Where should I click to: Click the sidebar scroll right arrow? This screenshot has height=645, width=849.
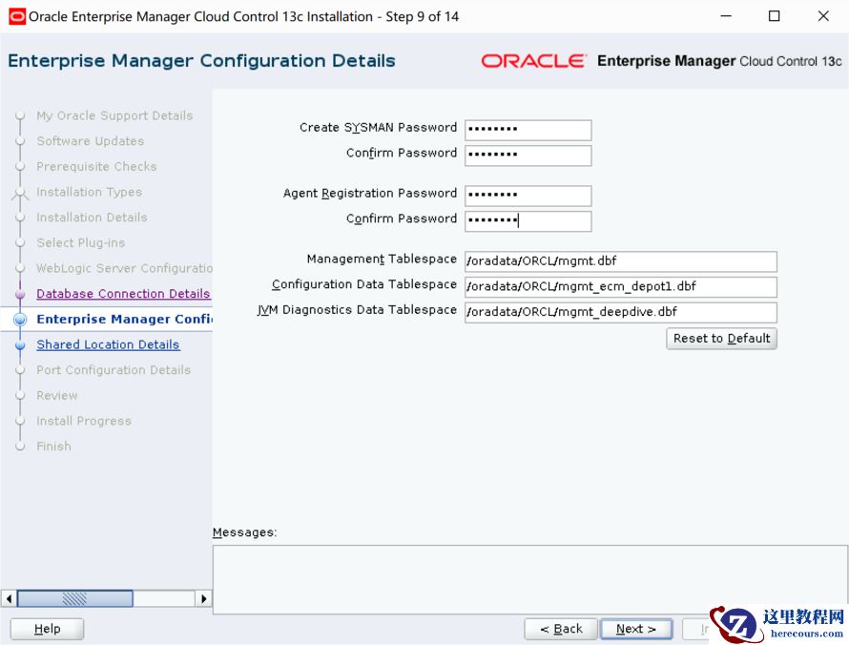(203, 598)
